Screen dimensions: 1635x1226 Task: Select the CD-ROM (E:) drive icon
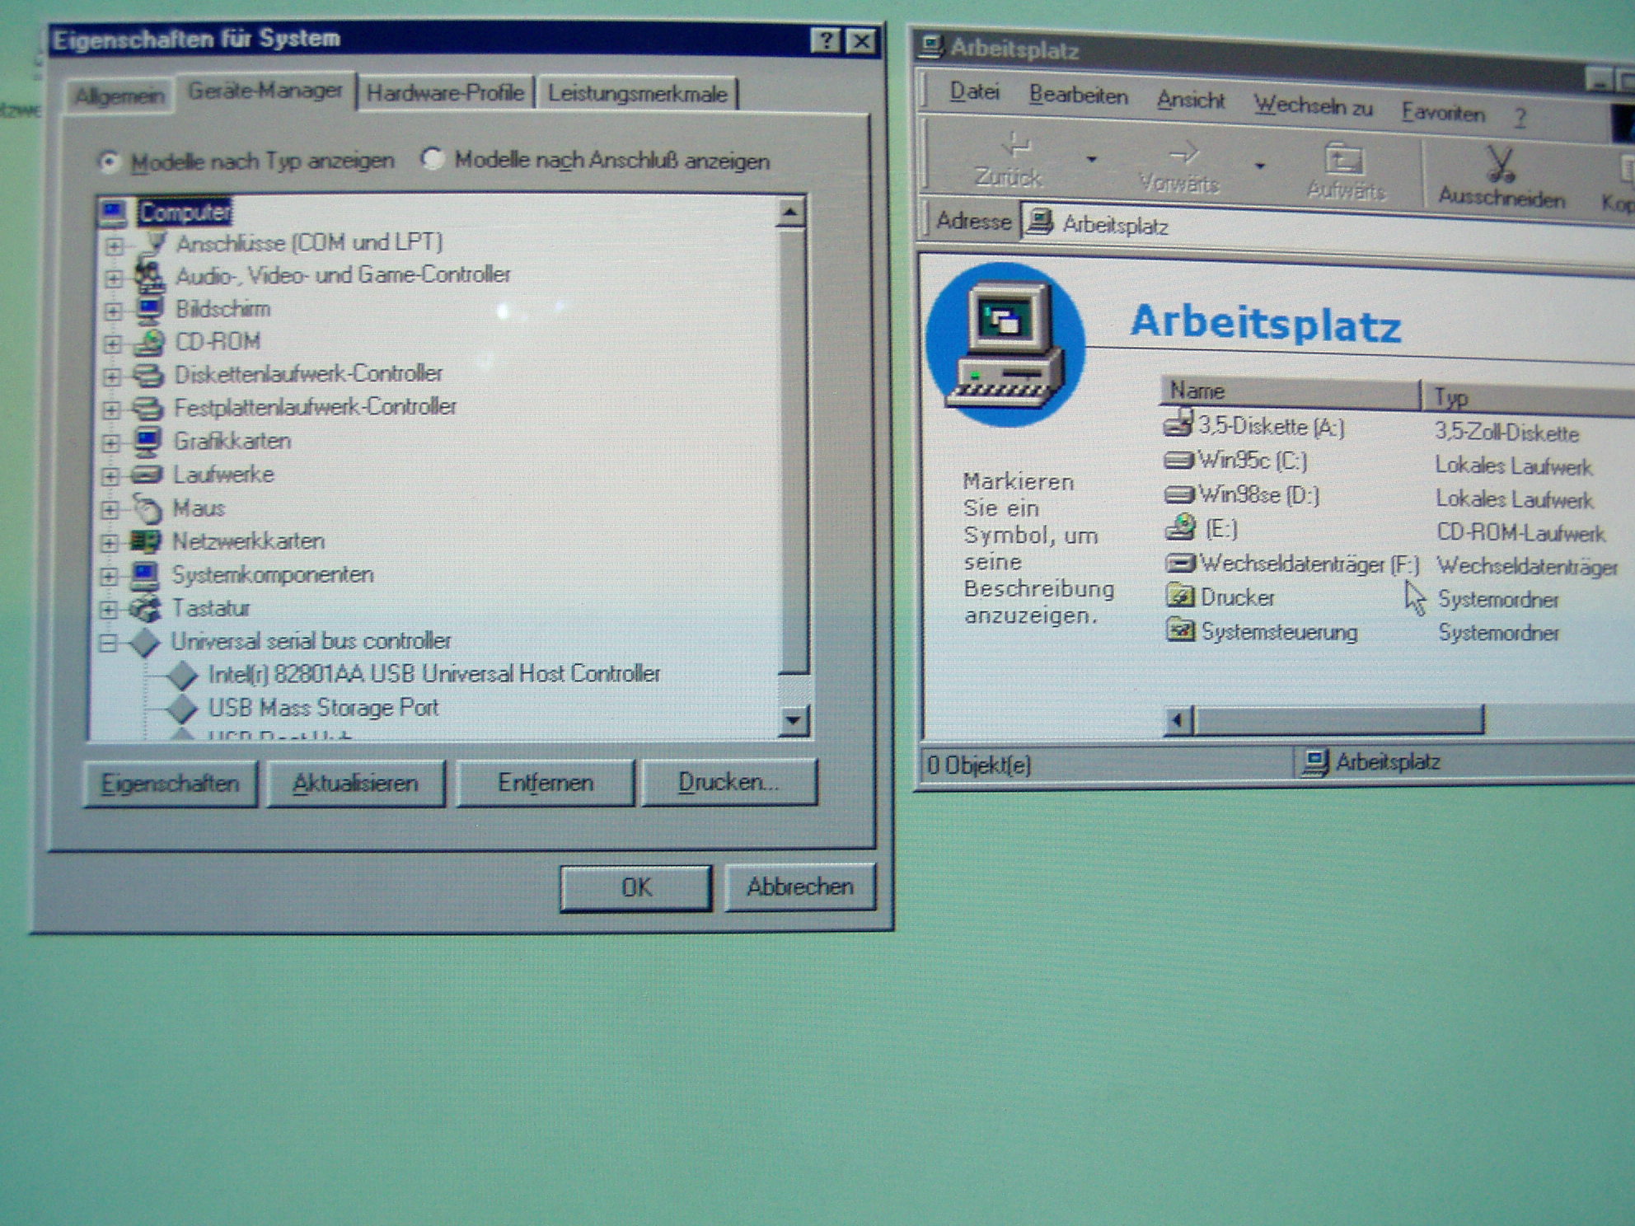pos(1181,526)
